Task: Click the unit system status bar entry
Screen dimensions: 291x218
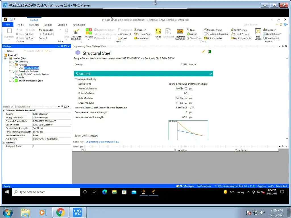Action: 235,186
